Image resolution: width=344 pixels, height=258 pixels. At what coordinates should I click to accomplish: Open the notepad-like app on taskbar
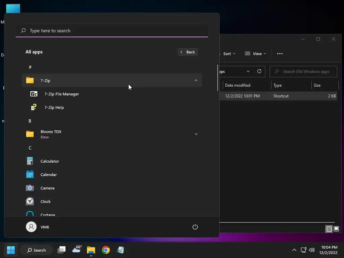point(120,250)
